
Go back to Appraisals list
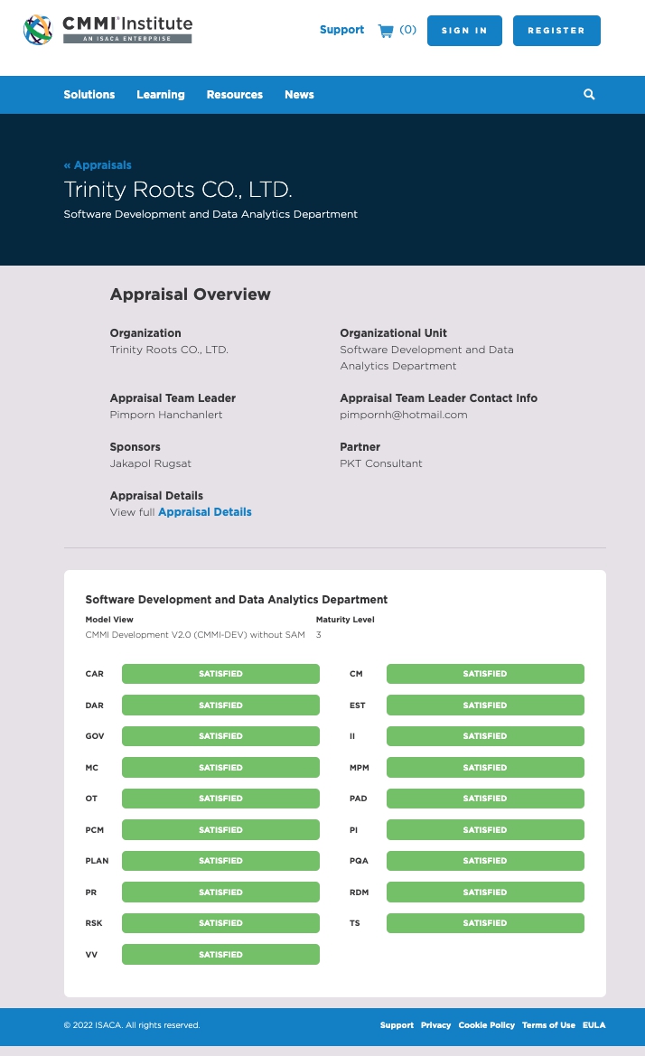coord(98,165)
